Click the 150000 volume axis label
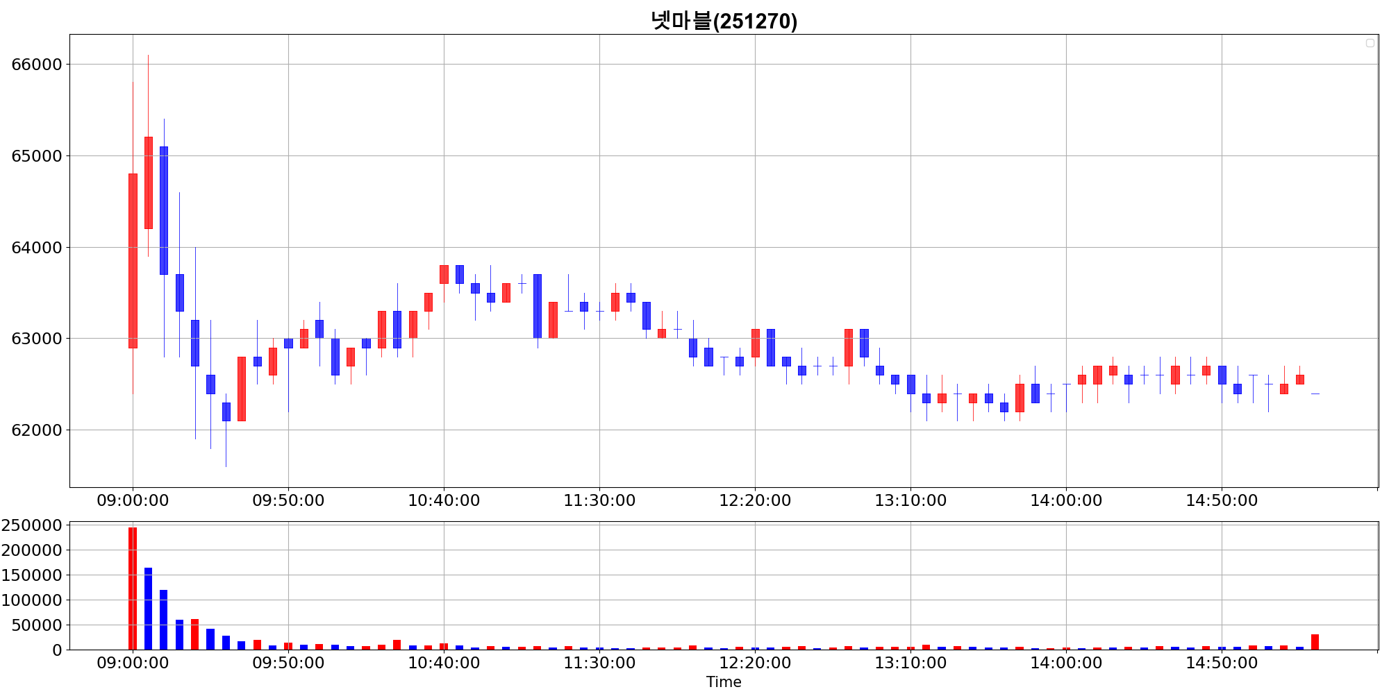Screen dimensions: 1389x694 (x=32, y=575)
